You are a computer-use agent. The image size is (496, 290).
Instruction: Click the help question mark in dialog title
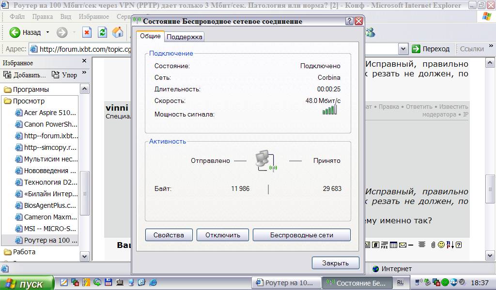[x=349, y=21]
